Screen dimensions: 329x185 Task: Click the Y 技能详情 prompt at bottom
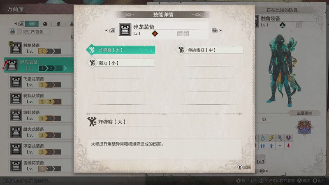(246, 180)
